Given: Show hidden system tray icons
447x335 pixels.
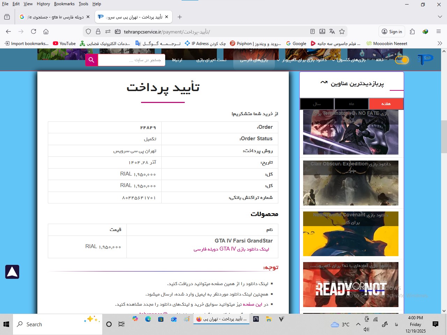Looking at the screenshot, I should (358, 324).
